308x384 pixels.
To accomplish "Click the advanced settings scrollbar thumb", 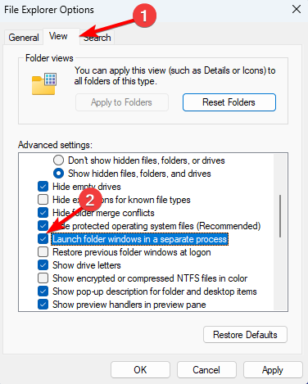I will coord(280,216).
